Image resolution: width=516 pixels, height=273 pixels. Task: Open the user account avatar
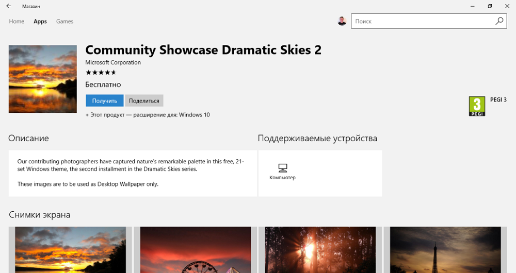342,21
